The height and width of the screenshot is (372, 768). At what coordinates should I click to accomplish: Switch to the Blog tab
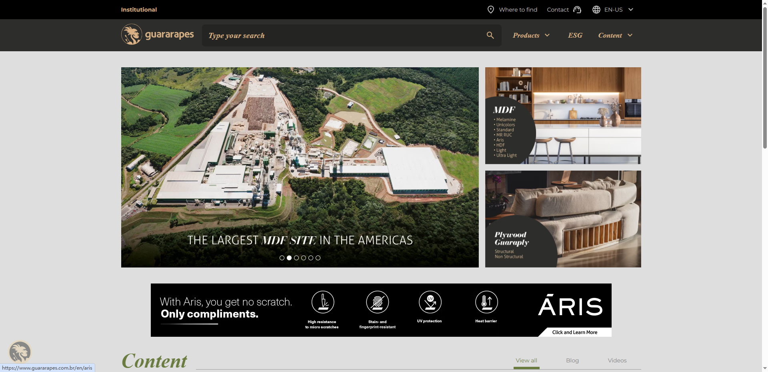coord(572,360)
